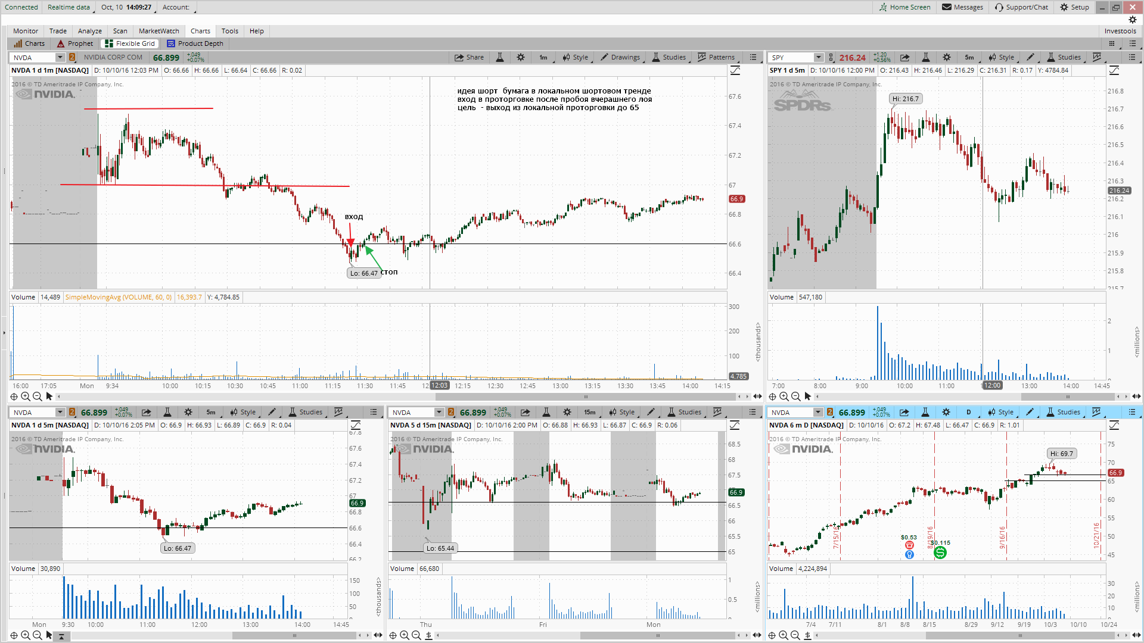The width and height of the screenshot is (1144, 643).
Task: Open Home Screen from top bar
Action: click(904, 7)
